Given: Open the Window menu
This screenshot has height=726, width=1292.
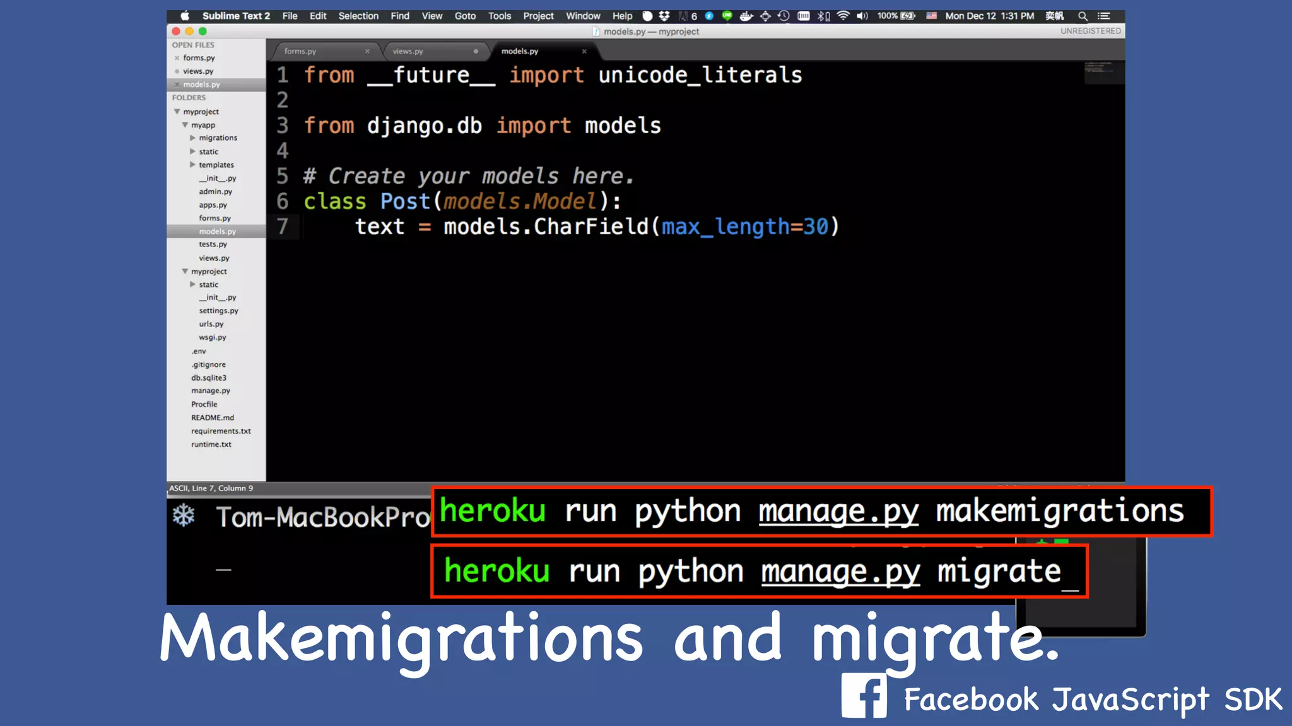Looking at the screenshot, I should point(583,16).
